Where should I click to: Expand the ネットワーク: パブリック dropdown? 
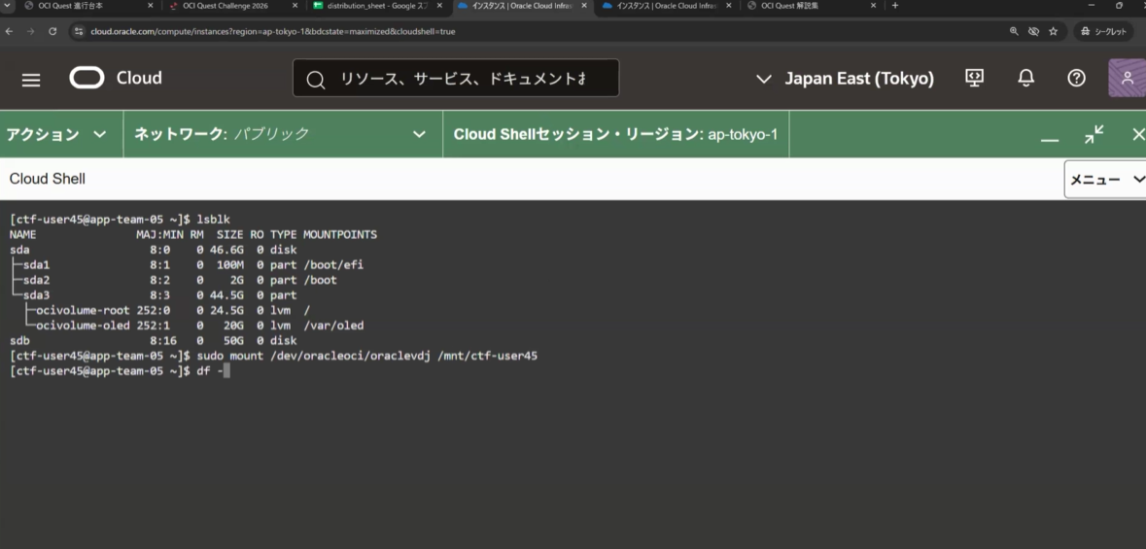coord(283,134)
